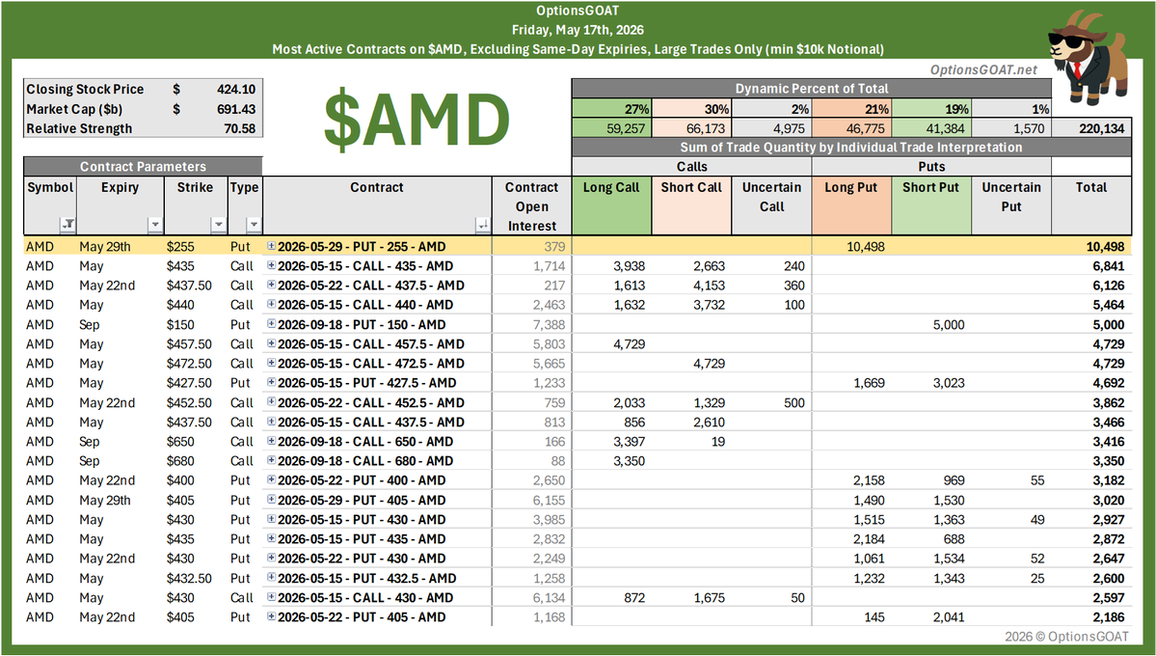The height and width of the screenshot is (656, 1156).
Task: Select the Relative Strength value 70.58
Action: (239, 128)
